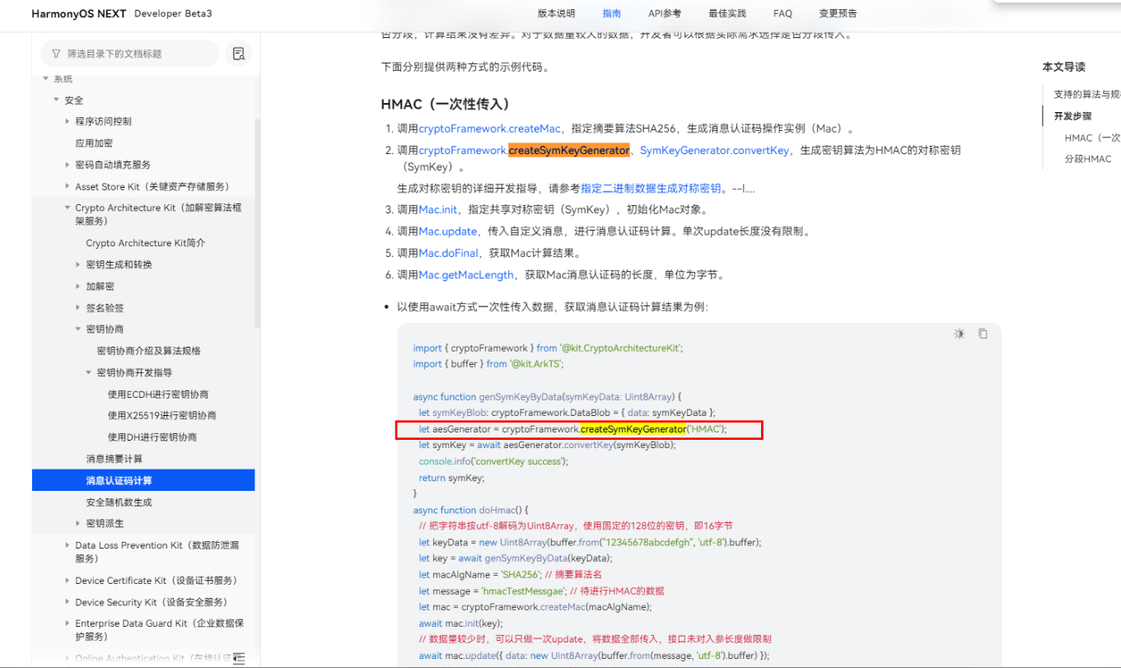Expand Asset Store Kit node
Image resolution: width=1121 pixels, height=668 pixels.
tap(68, 186)
